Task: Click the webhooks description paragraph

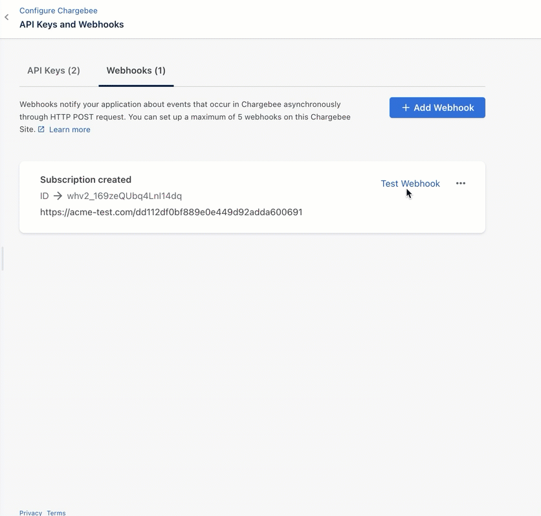Action: (x=184, y=110)
